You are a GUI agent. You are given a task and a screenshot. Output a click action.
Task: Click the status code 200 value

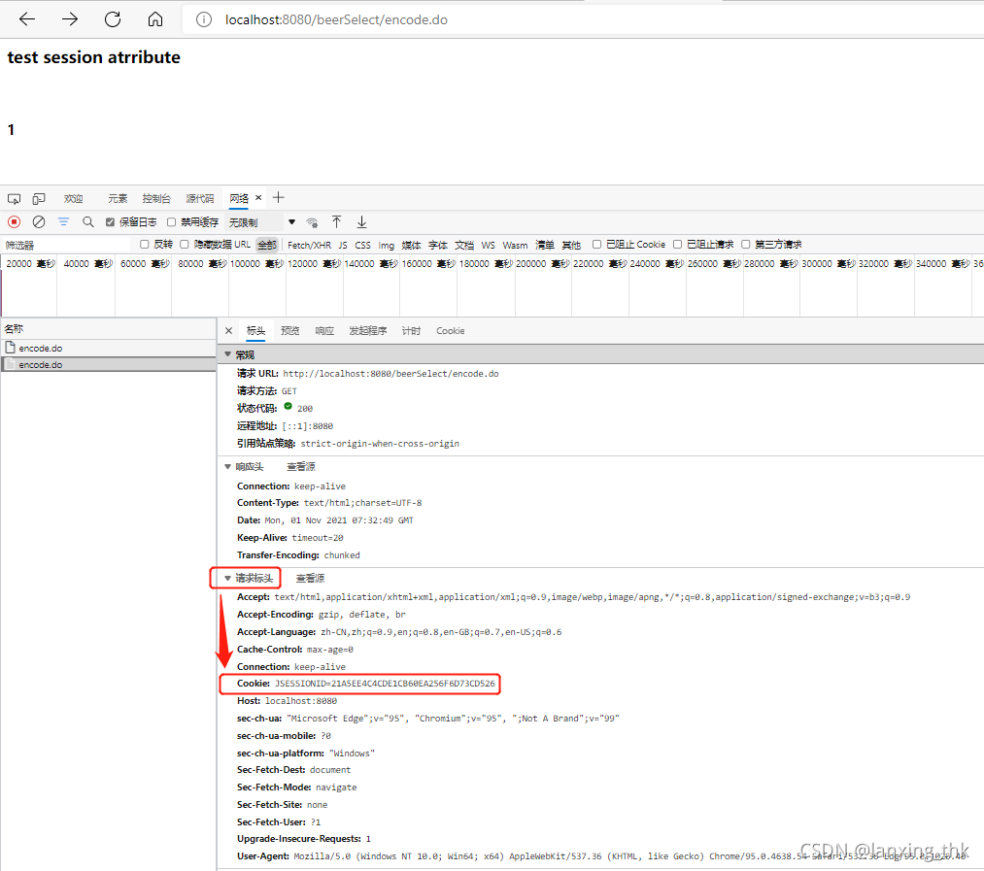tap(305, 409)
